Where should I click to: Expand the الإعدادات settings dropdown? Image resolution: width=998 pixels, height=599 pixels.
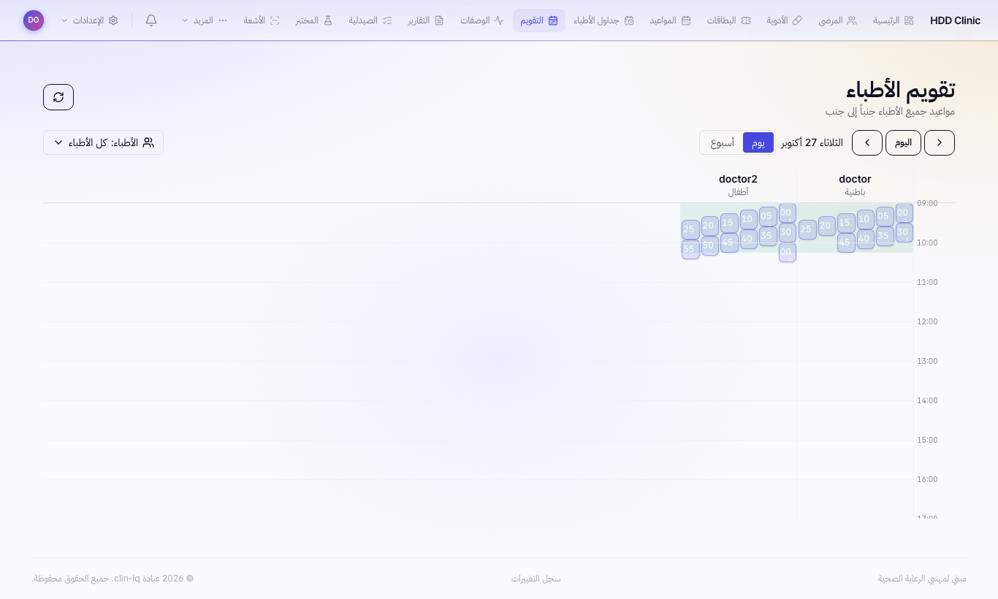(90, 20)
